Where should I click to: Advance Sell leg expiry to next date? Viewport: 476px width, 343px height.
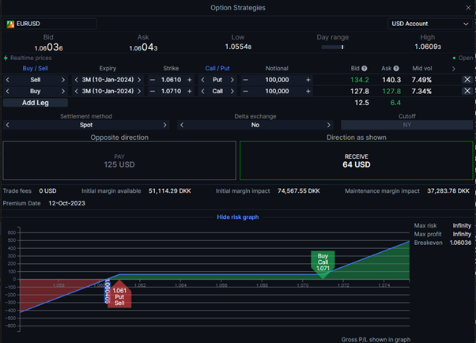(x=142, y=80)
